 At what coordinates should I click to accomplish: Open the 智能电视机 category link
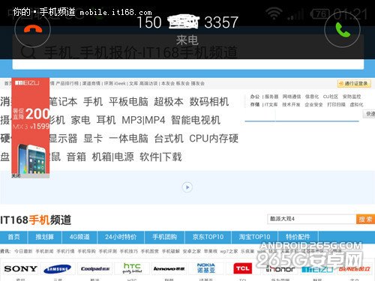coord(196,120)
